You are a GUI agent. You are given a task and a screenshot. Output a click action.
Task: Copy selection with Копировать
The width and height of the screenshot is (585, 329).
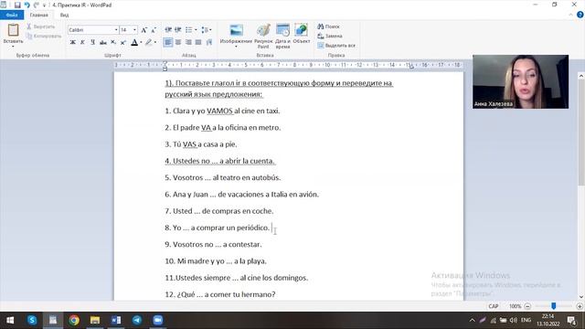point(44,37)
